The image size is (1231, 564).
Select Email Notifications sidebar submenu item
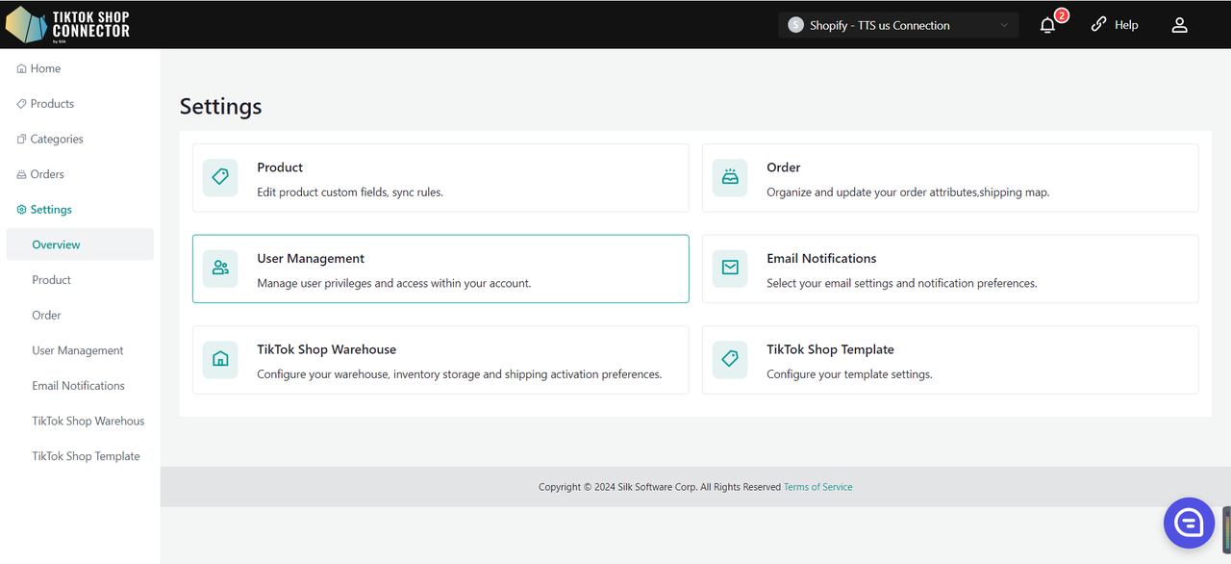click(78, 386)
